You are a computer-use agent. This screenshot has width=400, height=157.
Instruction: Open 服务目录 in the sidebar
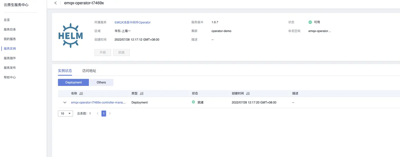coord(10,29)
